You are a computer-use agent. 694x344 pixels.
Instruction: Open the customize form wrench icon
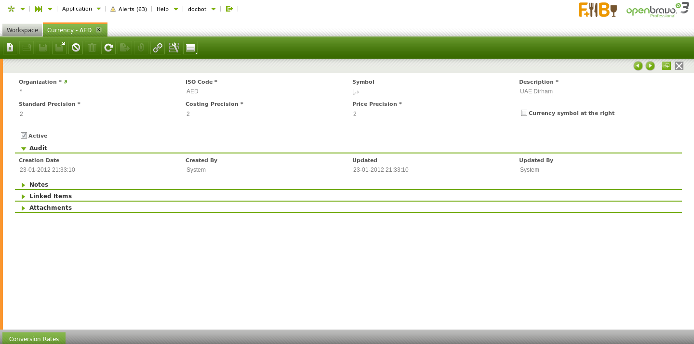click(174, 48)
